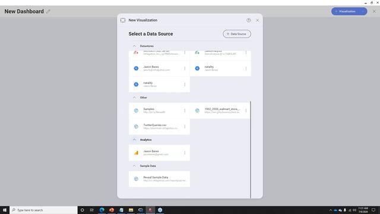Viewport: 380px width, 214px height.
Task: Open options menu for TwitterQueries.csv source
Action: 185,127
